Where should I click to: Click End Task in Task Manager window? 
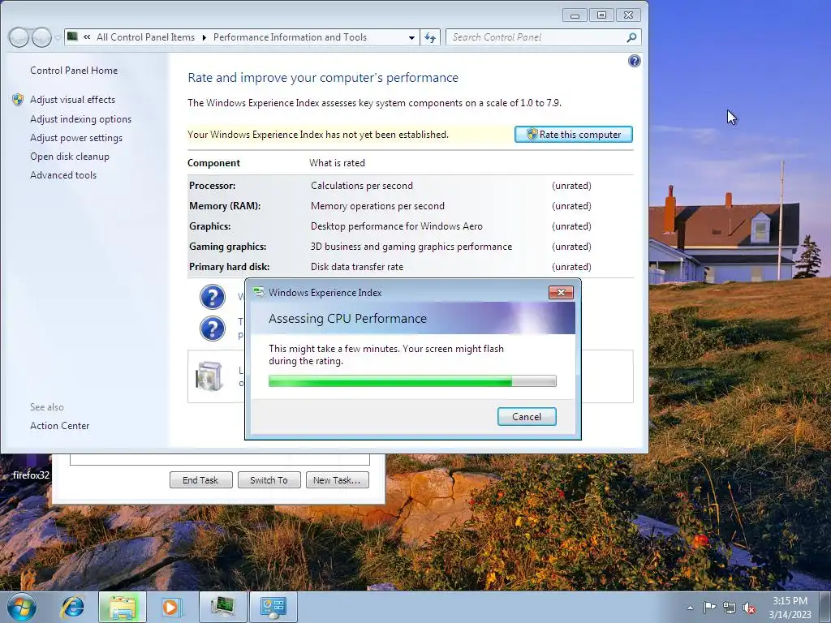[200, 480]
